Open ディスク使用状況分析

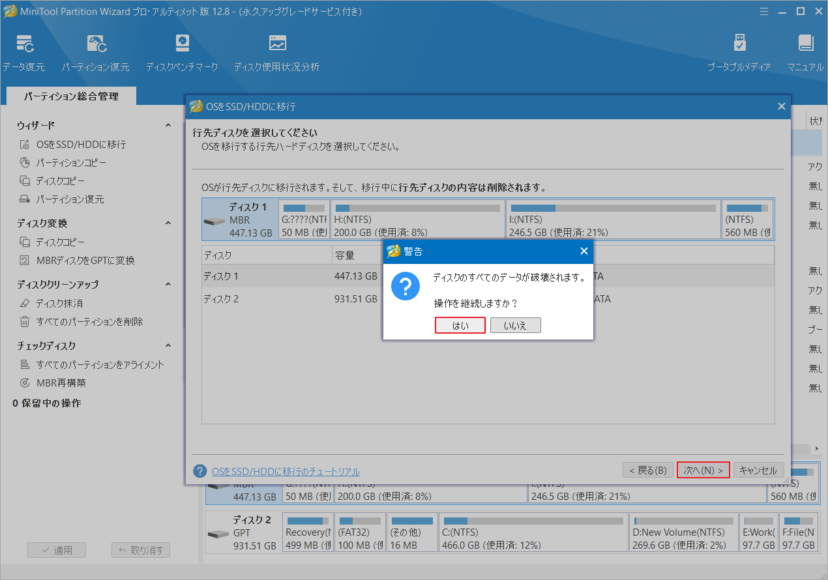click(x=277, y=53)
